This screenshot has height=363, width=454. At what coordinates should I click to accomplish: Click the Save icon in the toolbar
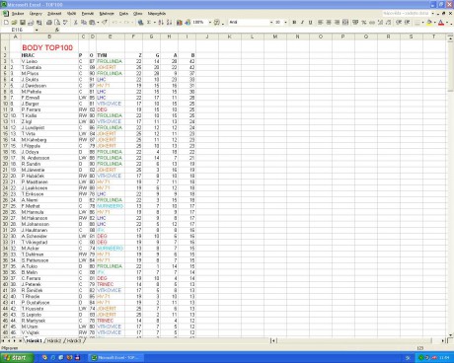tap(23, 23)
